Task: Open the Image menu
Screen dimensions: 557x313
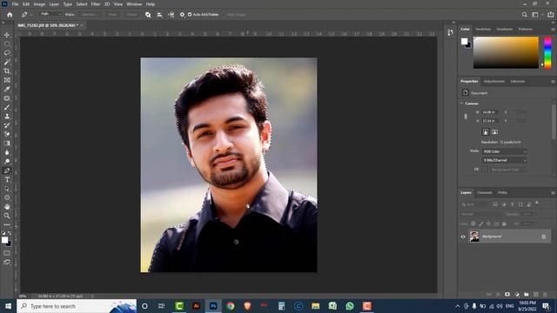Action: pyautogui.click(x=39, y=4)
